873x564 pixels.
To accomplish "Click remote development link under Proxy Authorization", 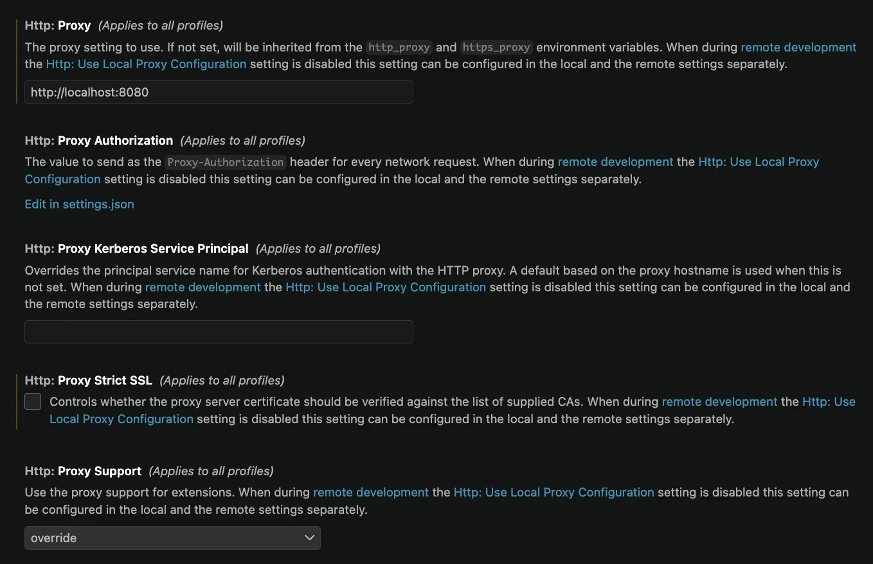I will [x=615, y=162].
